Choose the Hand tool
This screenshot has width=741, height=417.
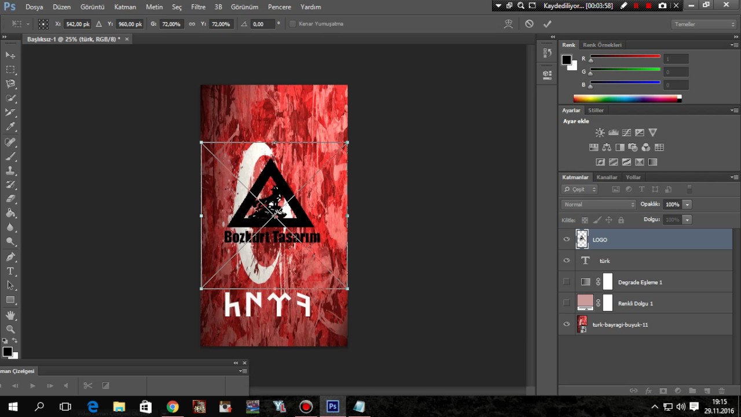coord(10,315)
